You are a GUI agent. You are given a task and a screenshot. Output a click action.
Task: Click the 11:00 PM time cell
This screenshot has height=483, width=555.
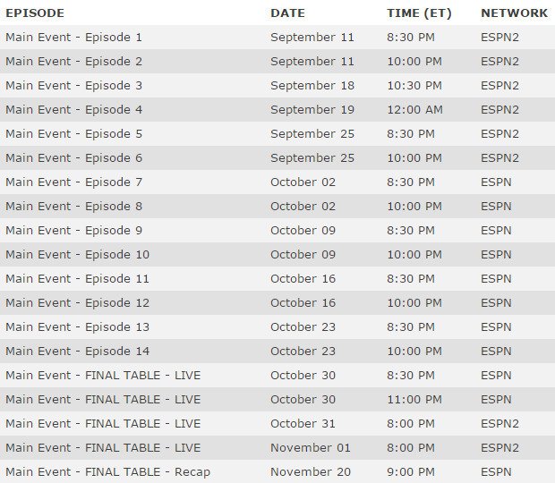click(x=414, y=399)
